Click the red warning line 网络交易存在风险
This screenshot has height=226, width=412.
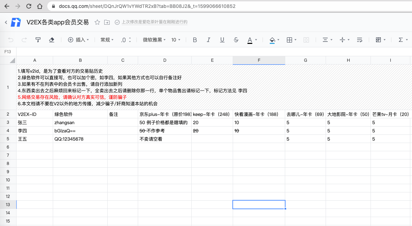click(x=72, y=97)
